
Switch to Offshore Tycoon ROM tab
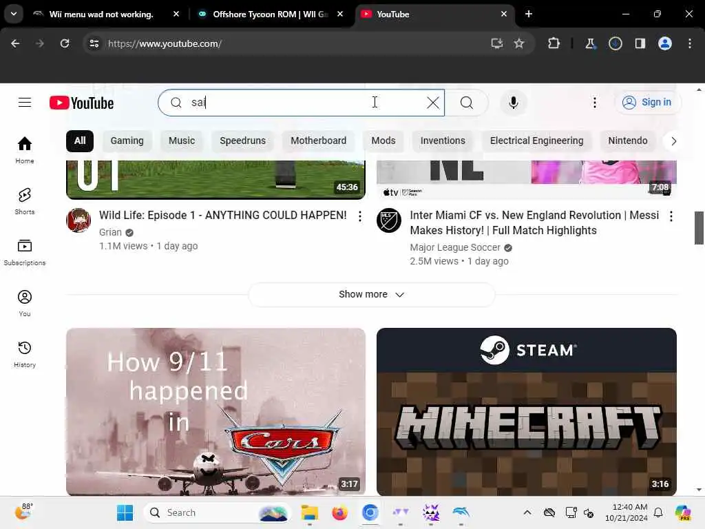pos(270,14)
